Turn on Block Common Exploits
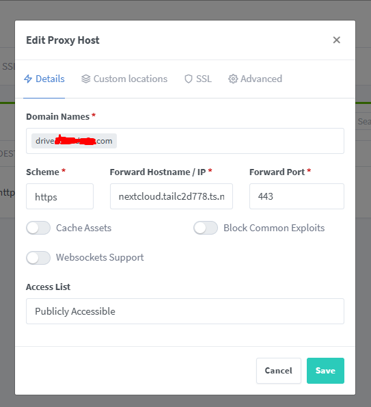This screenshot has width=371, height=407. point(206,228)
